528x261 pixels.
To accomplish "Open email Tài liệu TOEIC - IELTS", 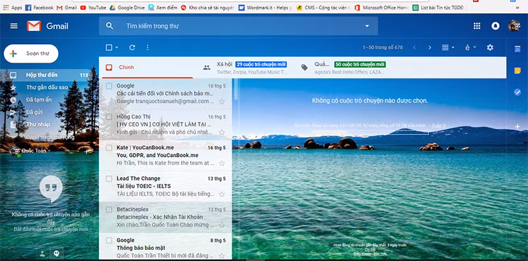I will click(166, 186).
